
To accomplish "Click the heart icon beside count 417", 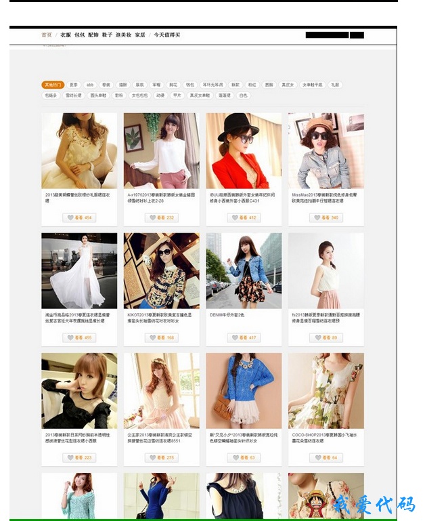I will (x=235, y=337).
